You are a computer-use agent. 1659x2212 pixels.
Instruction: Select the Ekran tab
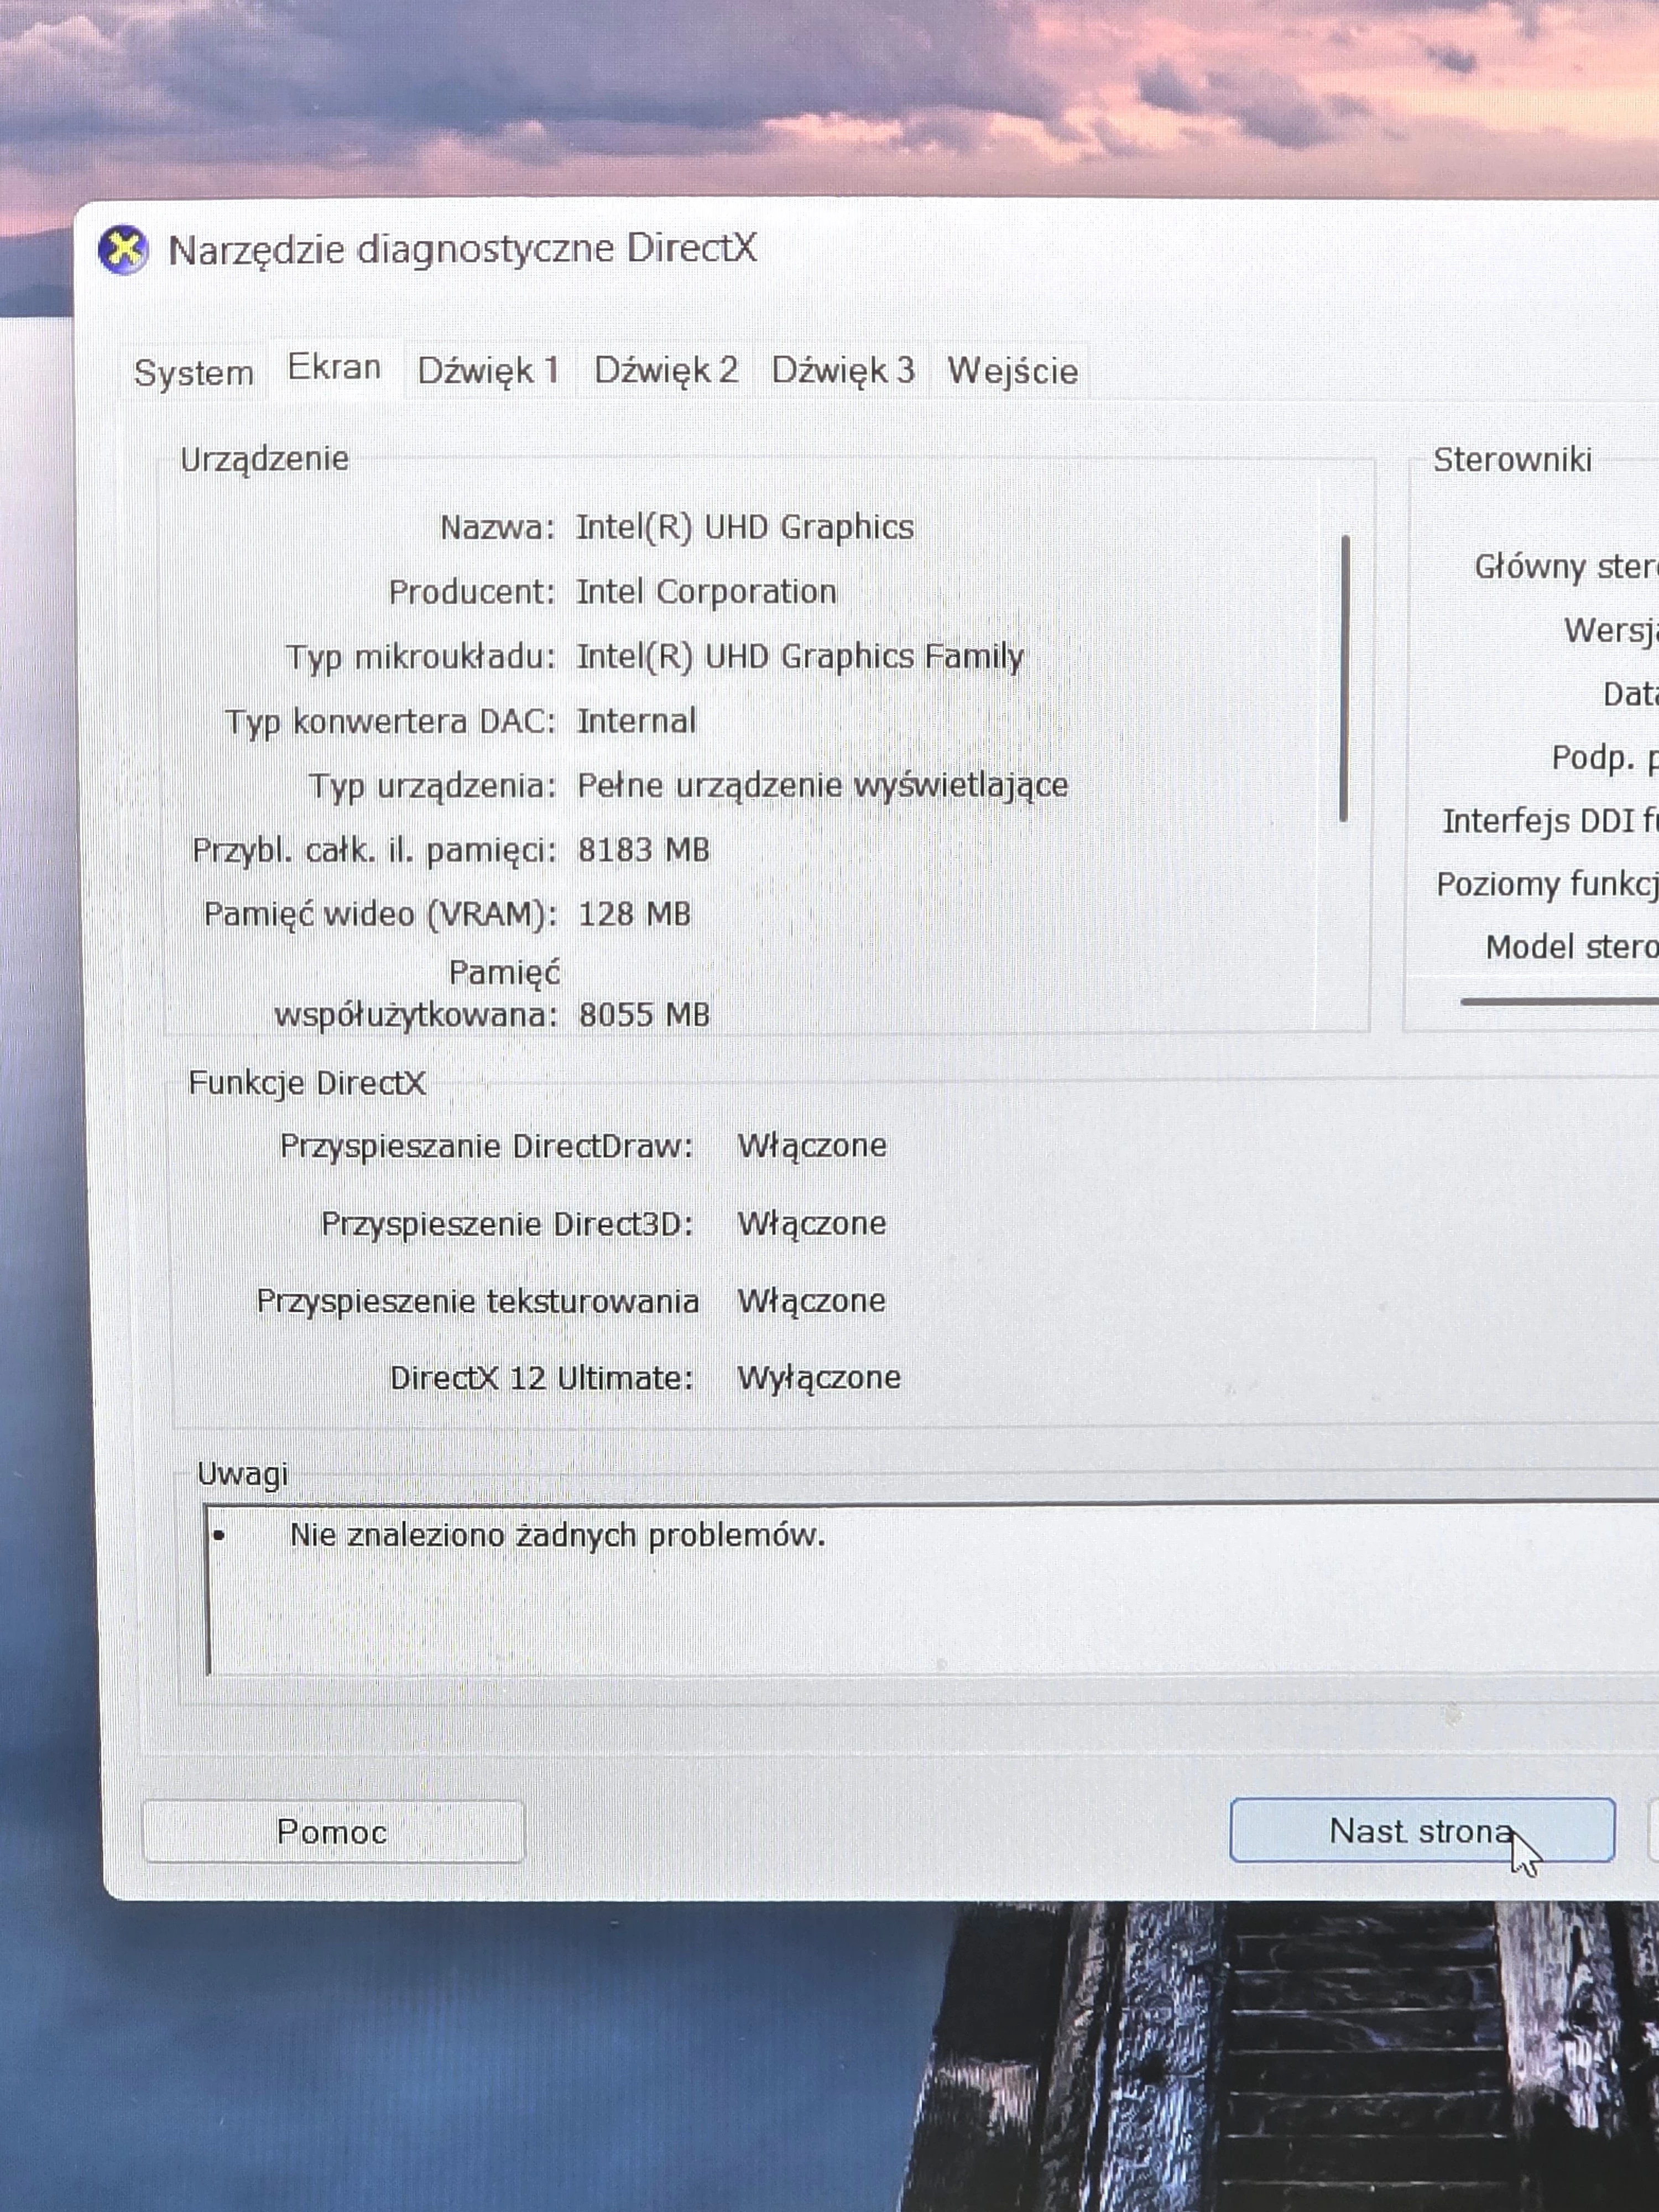coord(334,368)
